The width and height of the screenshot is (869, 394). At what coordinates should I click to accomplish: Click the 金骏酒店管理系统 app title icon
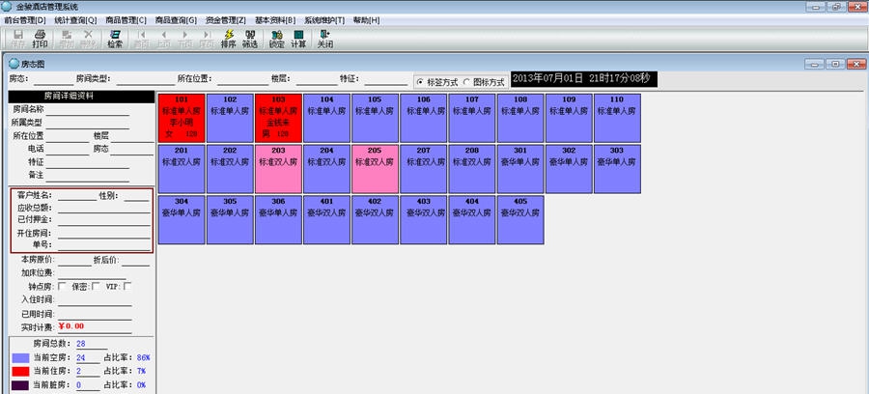pos(7,7)
